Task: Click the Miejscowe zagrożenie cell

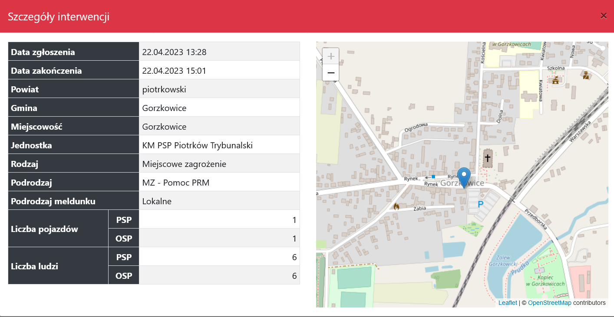Action: coord(184,164)
